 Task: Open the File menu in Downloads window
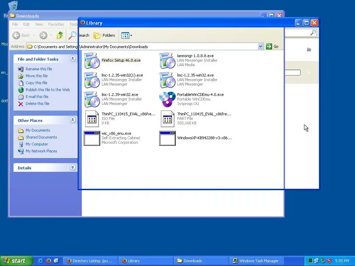point(15,24)
